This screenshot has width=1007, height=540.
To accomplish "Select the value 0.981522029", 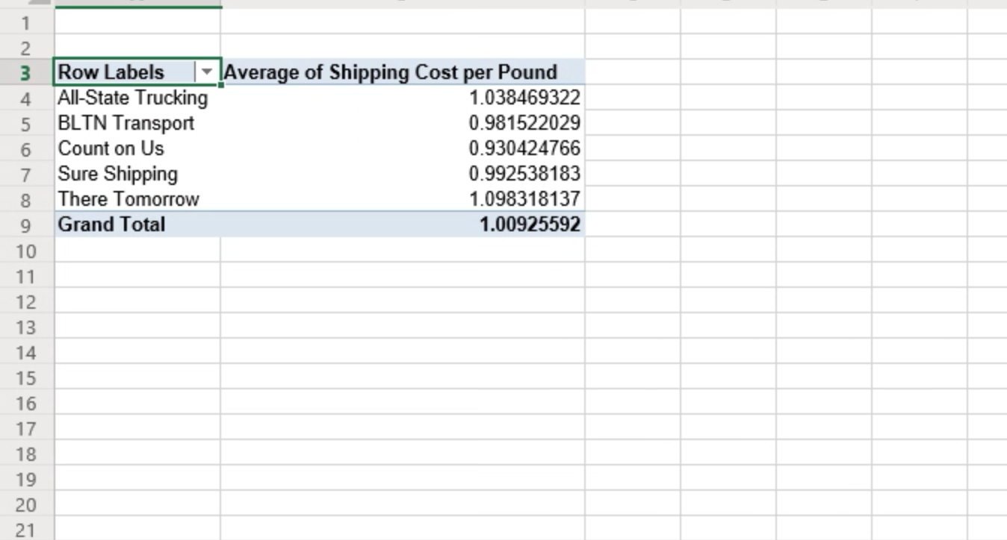I will tap(403, 123).
